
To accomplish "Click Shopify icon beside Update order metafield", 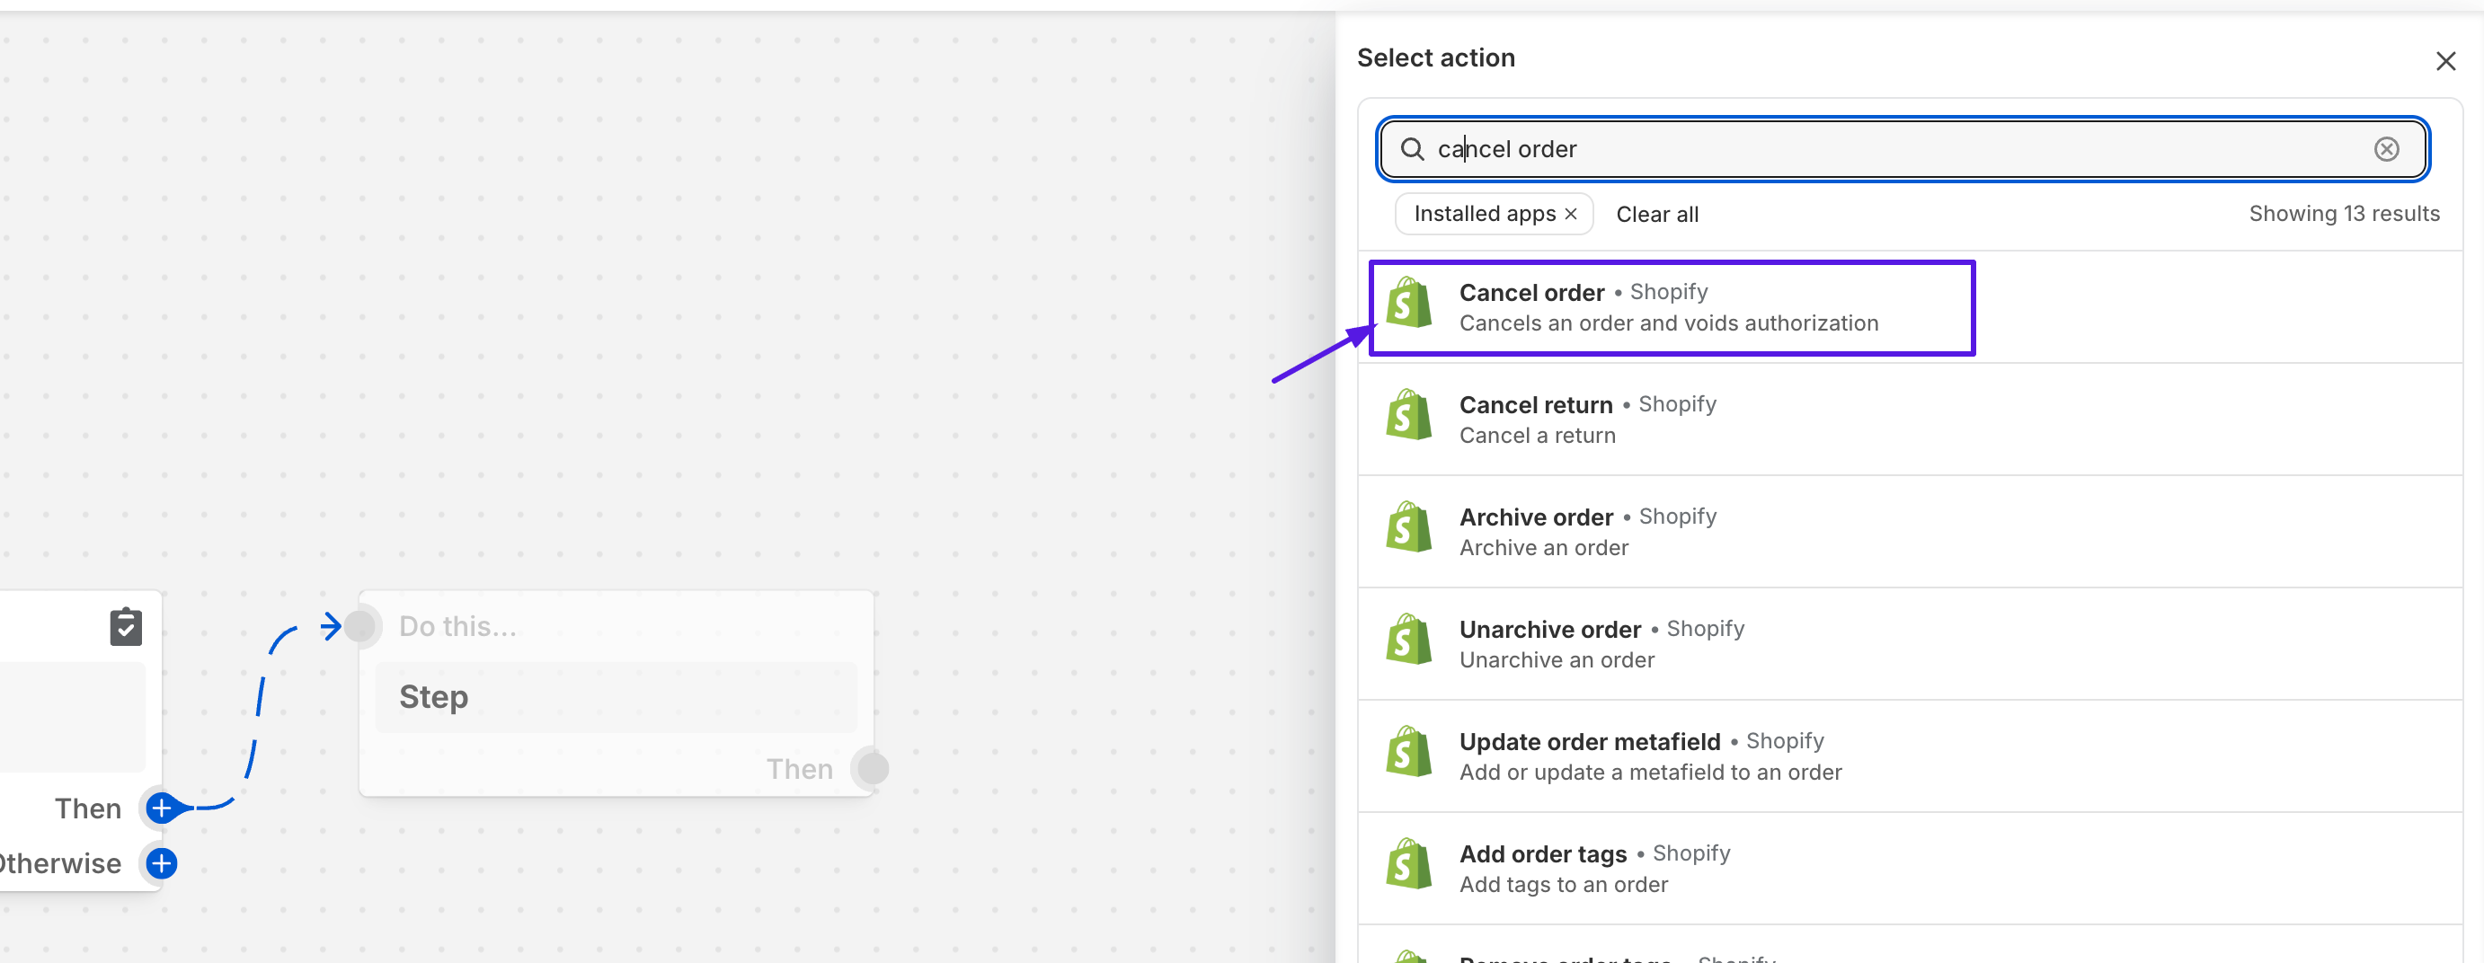I will point(1409,752).
